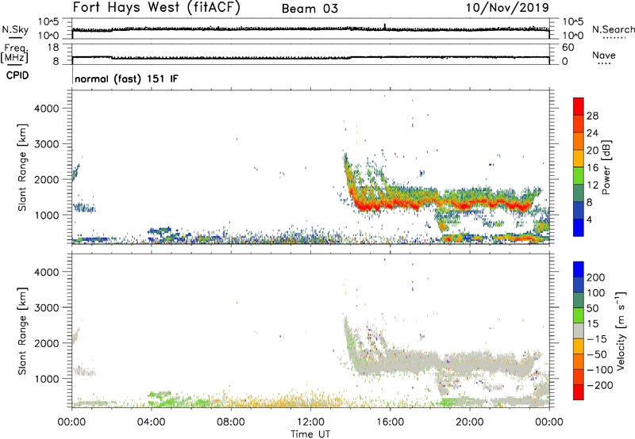
Task: Click the '28' tick on Power colorbar
Action: (x=592, y=116)
